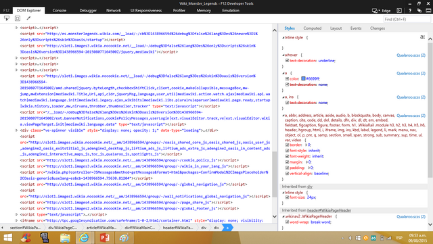Select section#WikiaPa... in the breadcrumb
Image resolution: width=433 pixels, height=244 pixels.
click(x=25, y=228)
